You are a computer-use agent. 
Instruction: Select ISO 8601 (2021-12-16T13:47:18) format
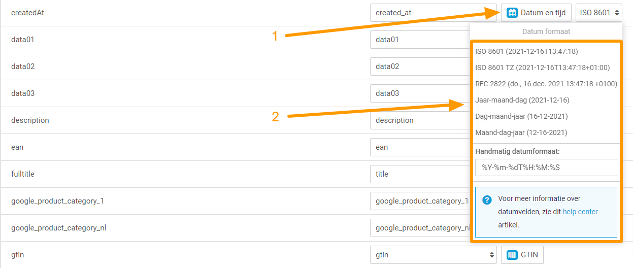pos(526,51)
